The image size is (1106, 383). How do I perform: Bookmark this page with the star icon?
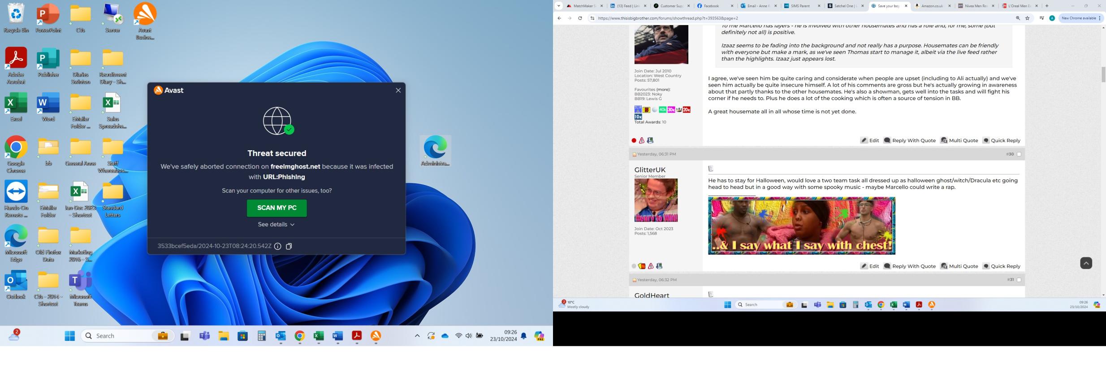(x=1028, y=18)
